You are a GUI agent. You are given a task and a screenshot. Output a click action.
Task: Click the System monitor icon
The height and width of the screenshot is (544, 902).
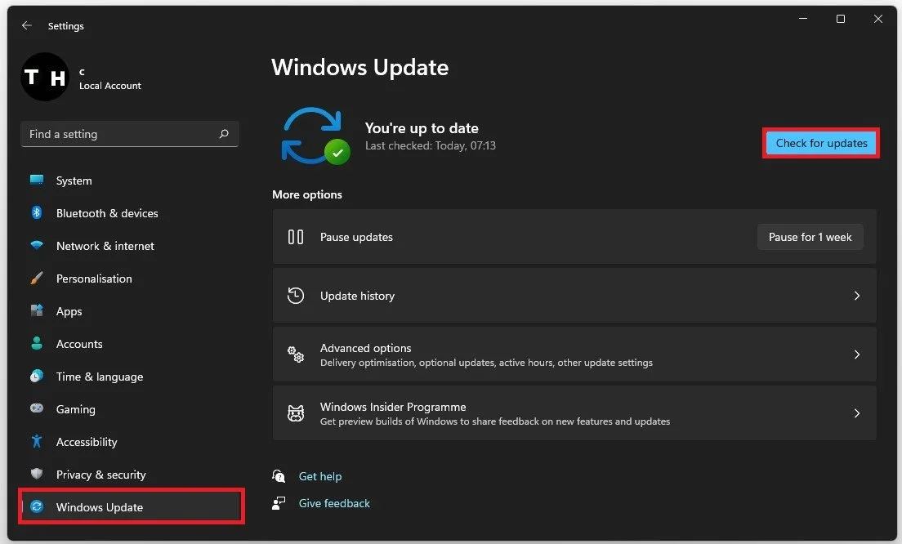click(37, 180)
